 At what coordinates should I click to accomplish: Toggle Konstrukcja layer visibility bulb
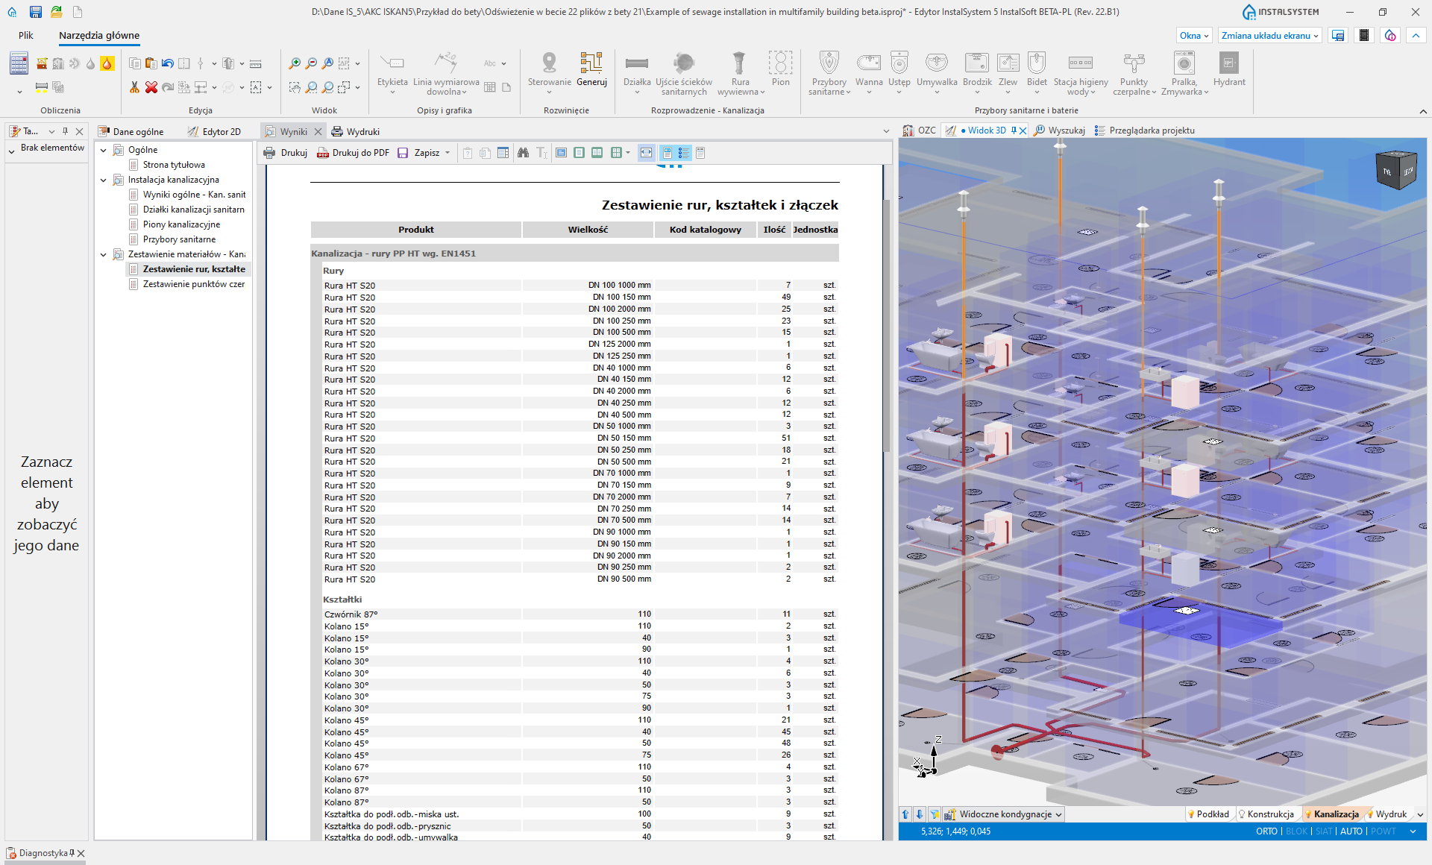1242,814
